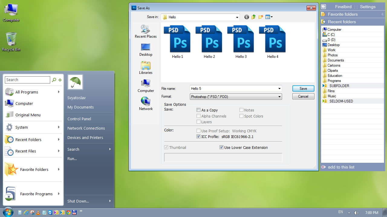Click the Cancel button
This screenshot has width=387, height=217.
point(303,96)
